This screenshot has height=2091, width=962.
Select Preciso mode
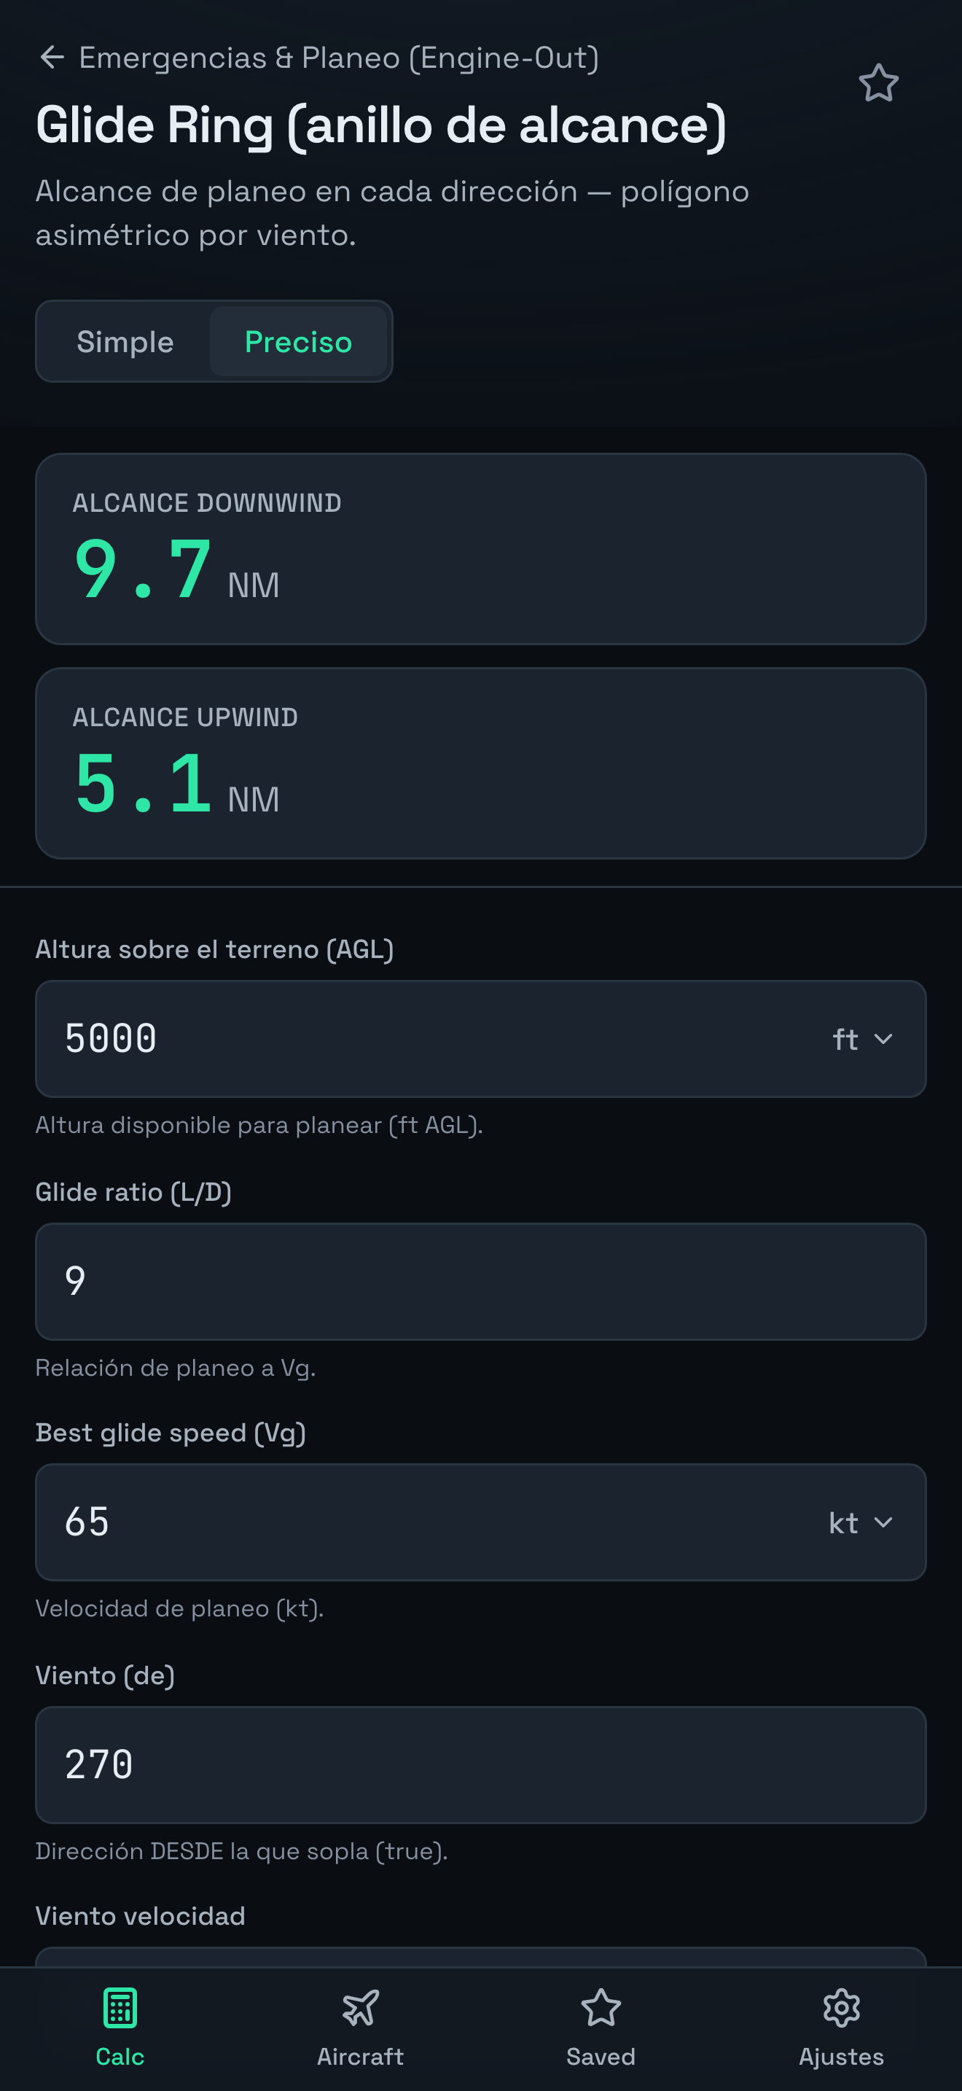[299, 342]
